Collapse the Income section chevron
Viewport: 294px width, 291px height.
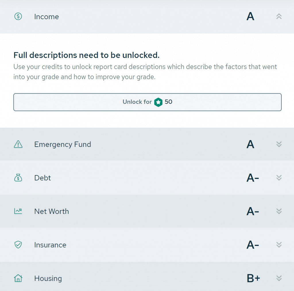tap(279, 16)
